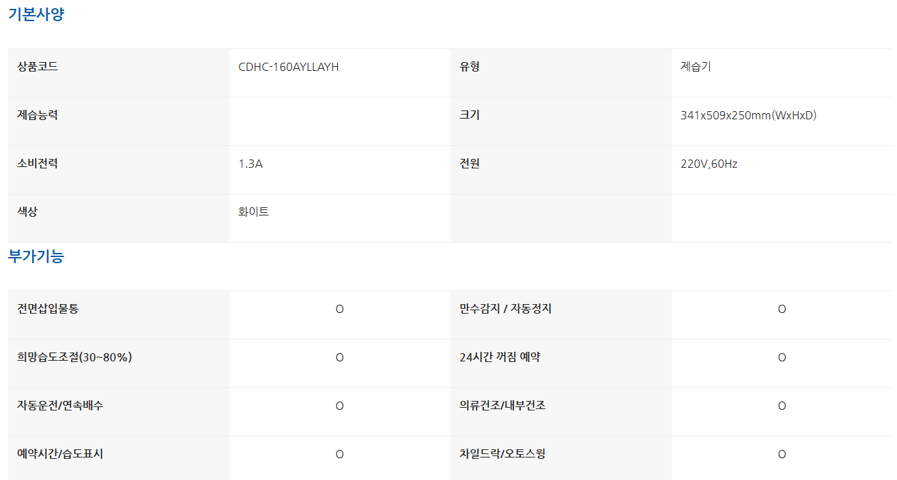Click the 차일드락/오토스윙 feature label

(502, 454)
